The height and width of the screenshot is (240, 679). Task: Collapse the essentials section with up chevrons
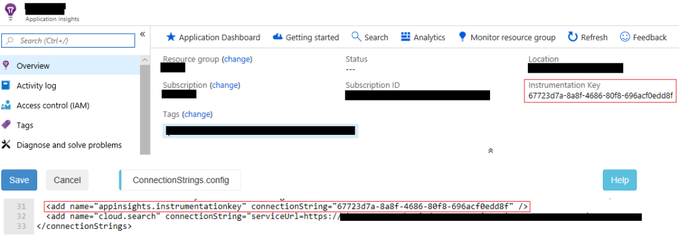click(x=491, y=151)
